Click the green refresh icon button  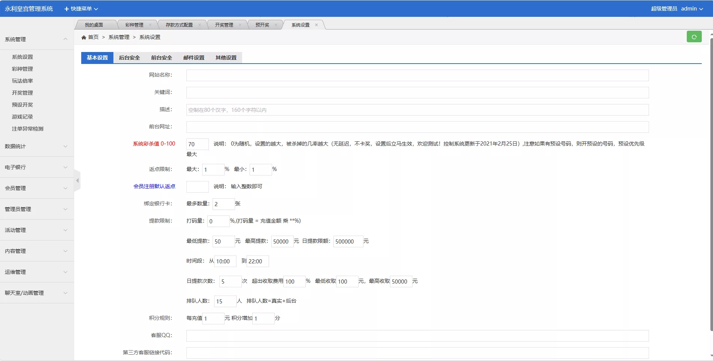click(x=694, y=37)
